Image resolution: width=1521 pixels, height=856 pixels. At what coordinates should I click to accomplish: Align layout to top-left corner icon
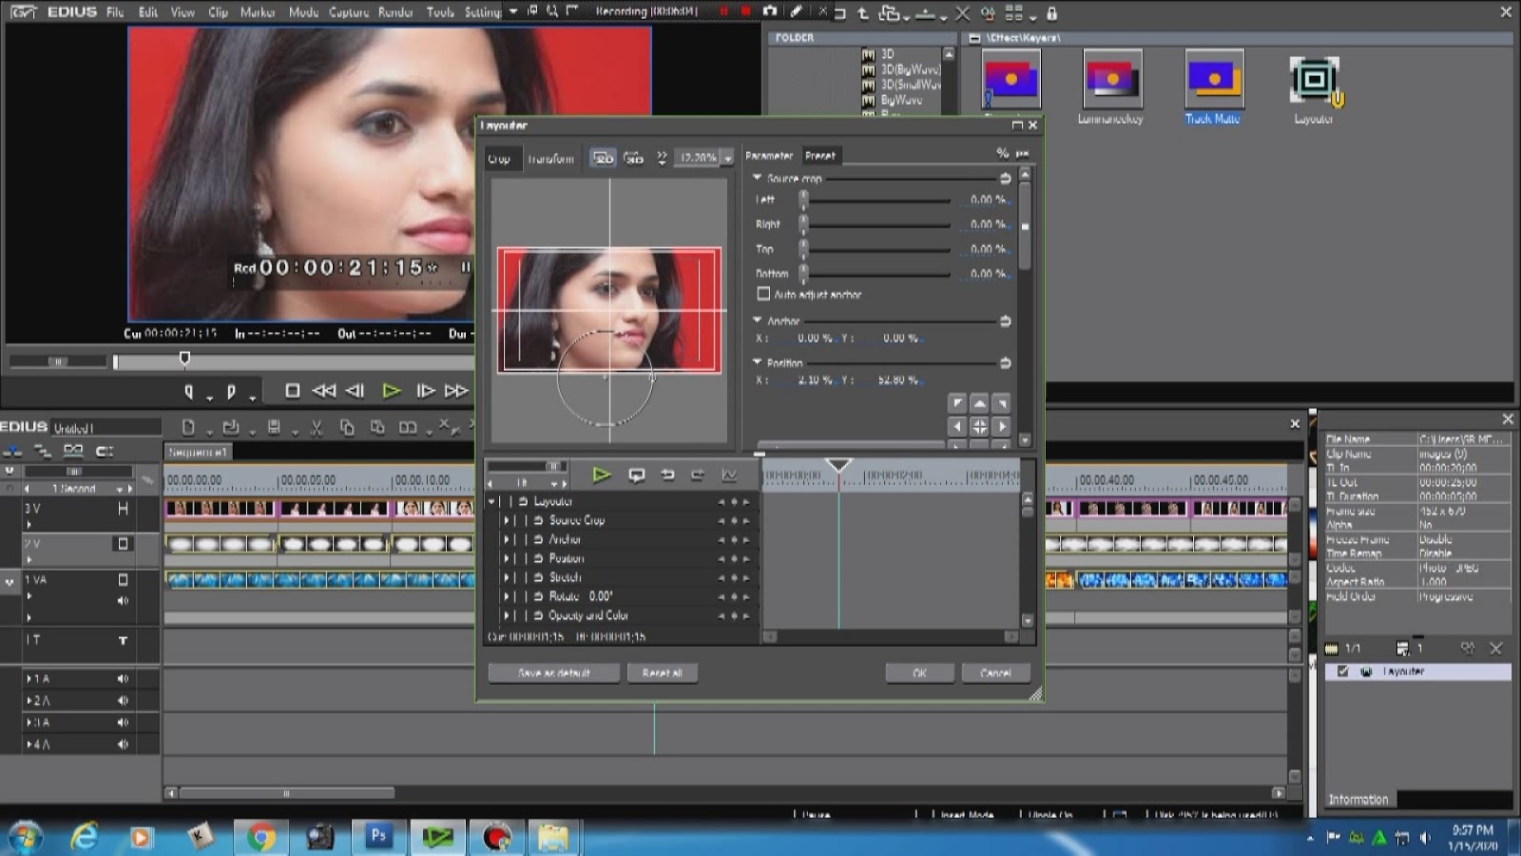957,403
